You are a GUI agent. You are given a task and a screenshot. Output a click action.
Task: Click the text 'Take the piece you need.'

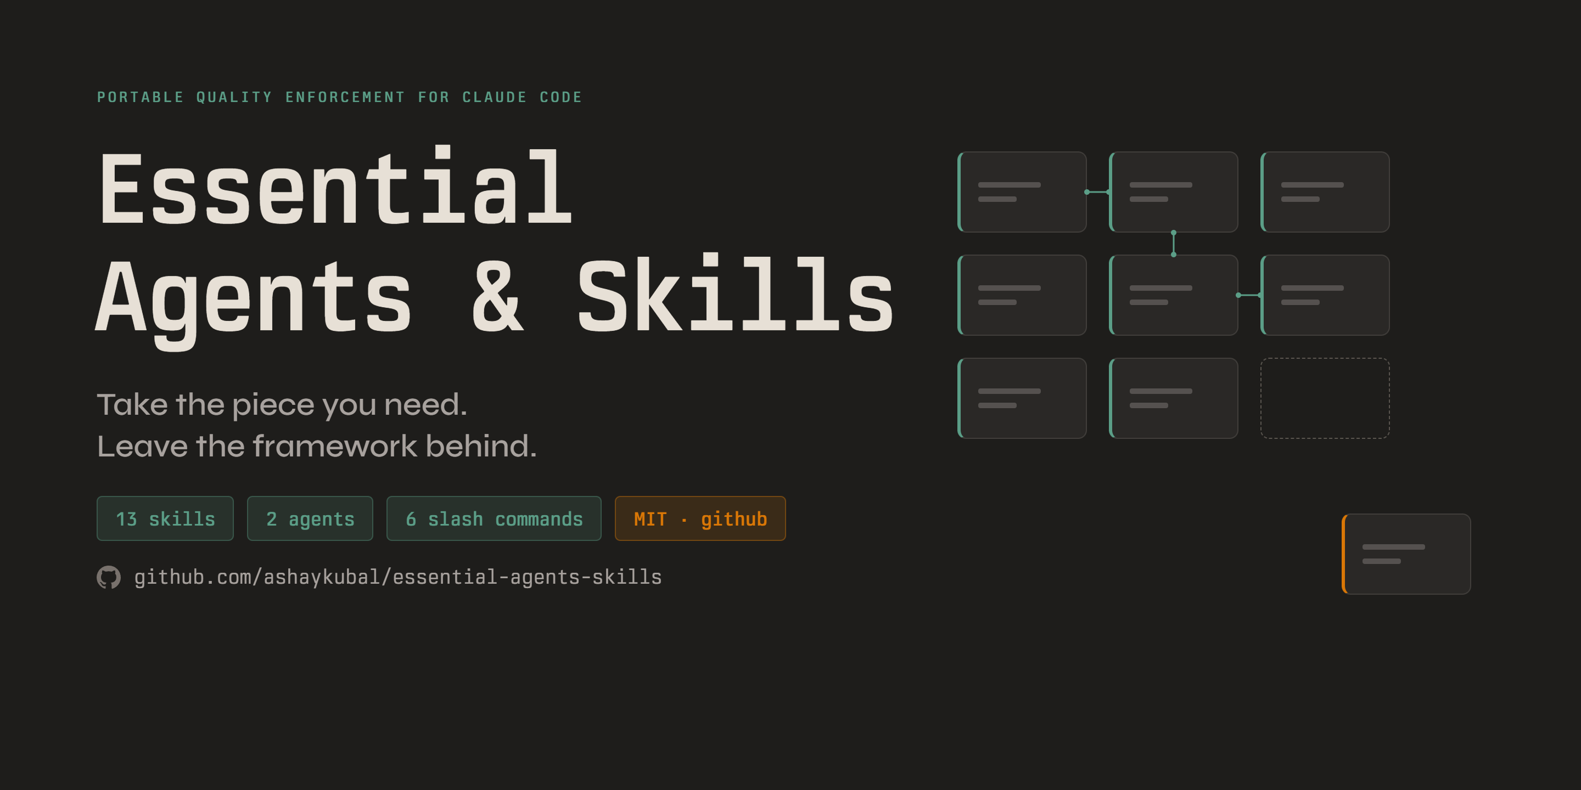(282, 404)
